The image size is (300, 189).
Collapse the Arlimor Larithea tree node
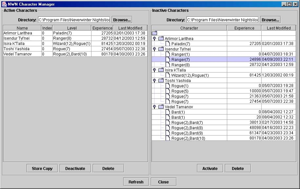[154, 39]
